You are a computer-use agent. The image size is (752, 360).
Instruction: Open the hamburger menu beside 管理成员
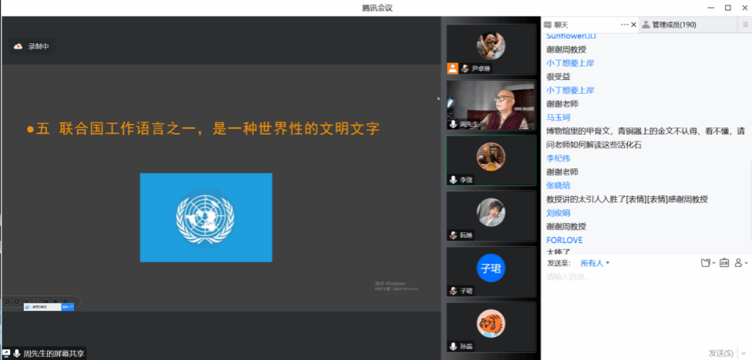click(x=745, y=25)
